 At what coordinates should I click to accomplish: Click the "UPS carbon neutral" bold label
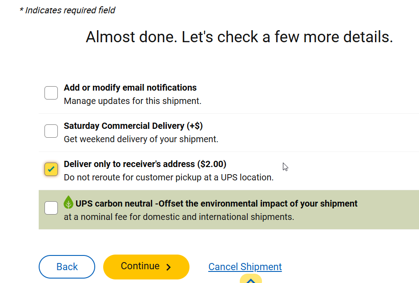tap(216, 203)
